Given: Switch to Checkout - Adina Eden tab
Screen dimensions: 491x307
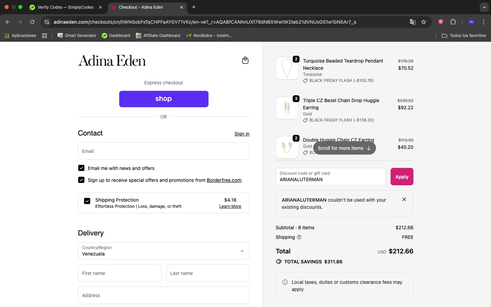Looking at the screenshot, I should click(147, 7).
